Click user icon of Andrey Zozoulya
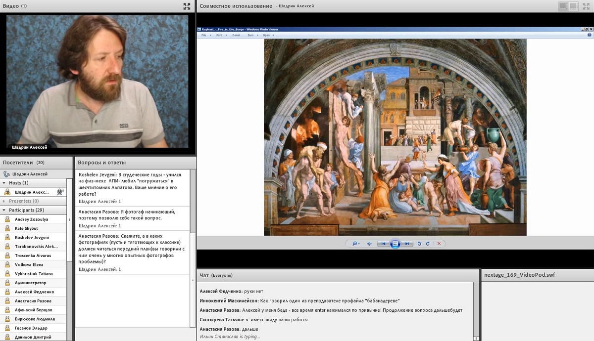The height and width of the screenshot is (341, 594). coord(7,219)
